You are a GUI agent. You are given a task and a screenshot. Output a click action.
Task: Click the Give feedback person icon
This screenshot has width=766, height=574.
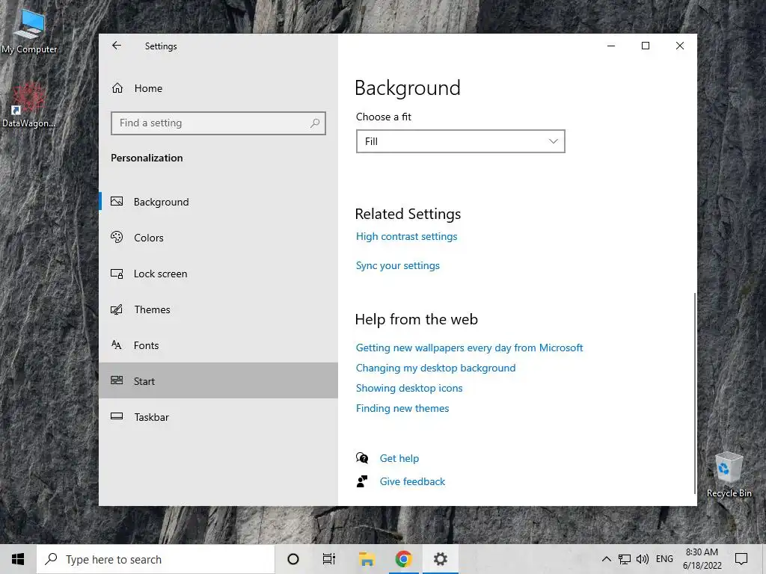(362, 481)
